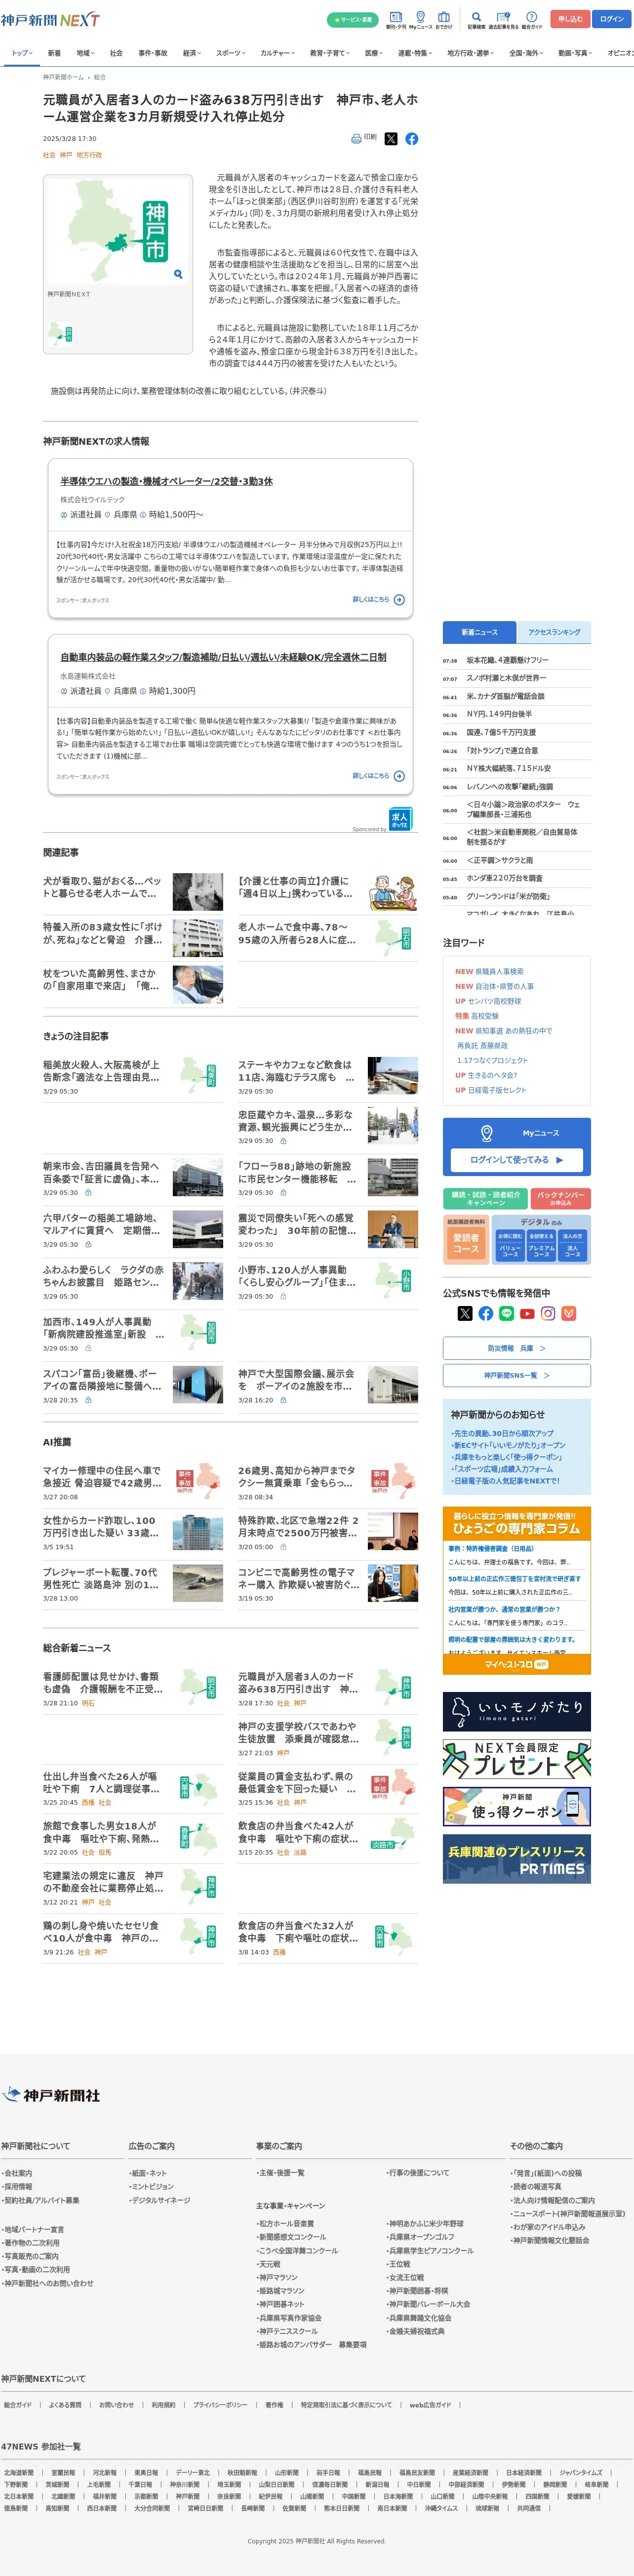Click the マイベストプロ banner bar

(517, 1665)
